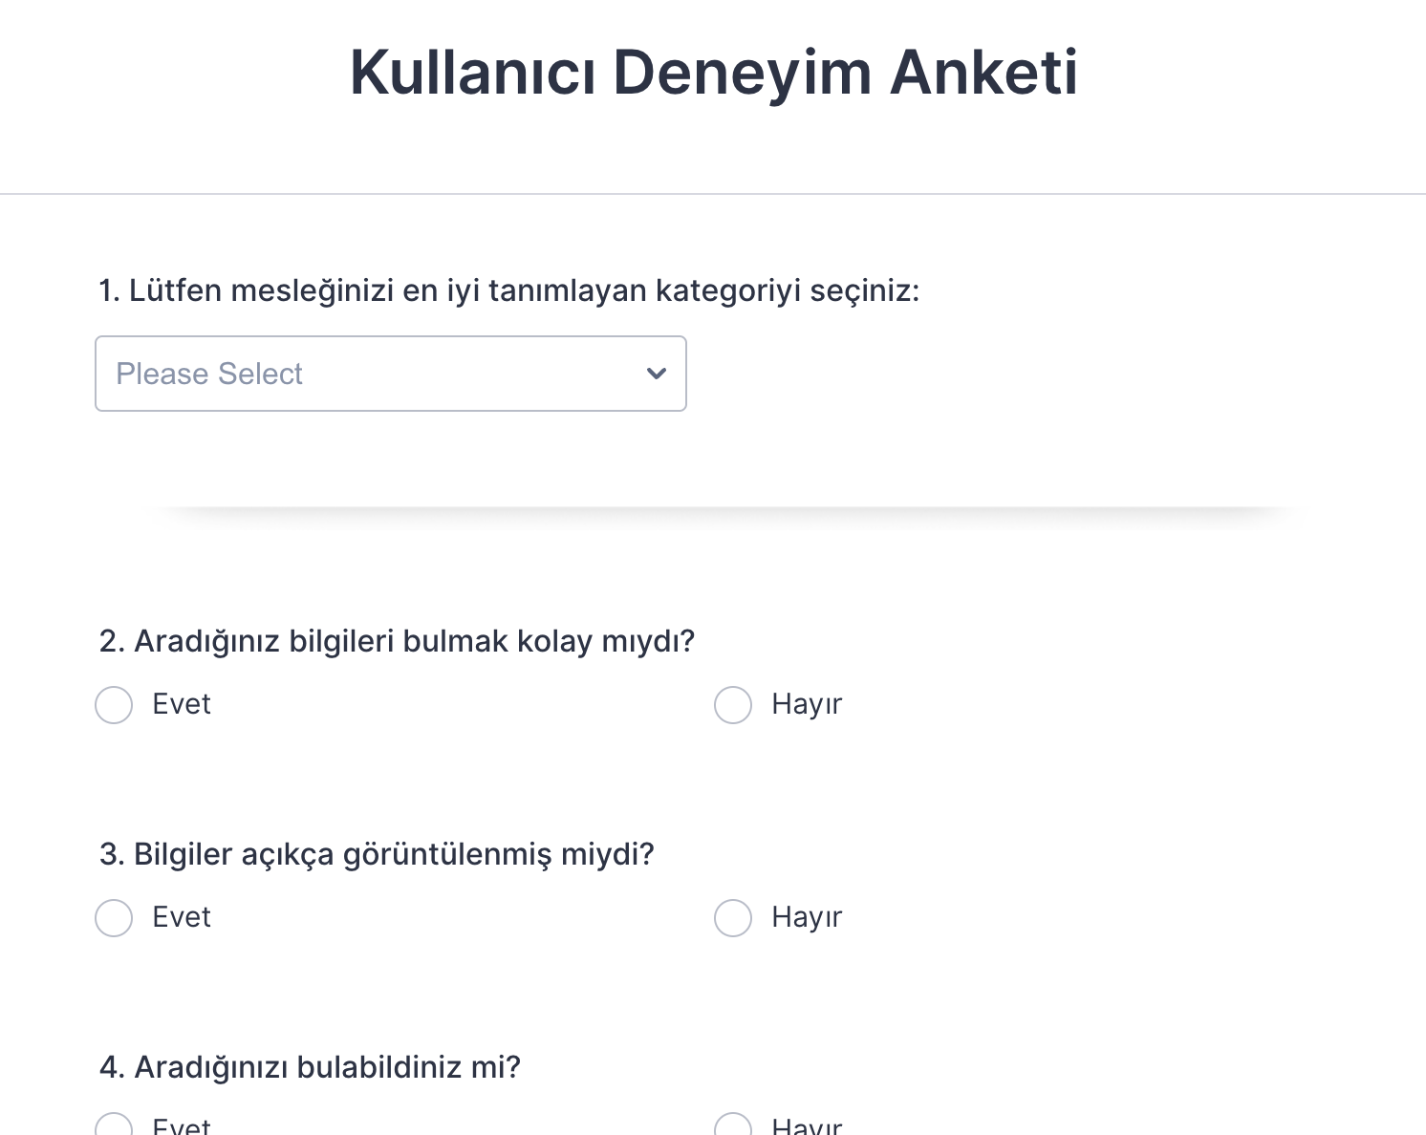Screen dimensions: 1426x1135
Task: Select Evet radio circle for question 2
Action: tap(114, 705)
